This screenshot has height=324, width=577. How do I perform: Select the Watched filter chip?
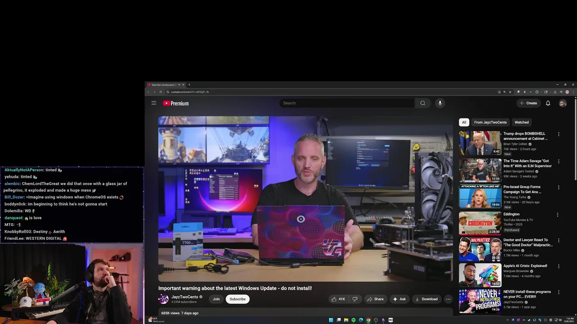point(522,122)
